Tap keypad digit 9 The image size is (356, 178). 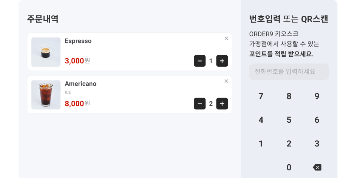coord(317,96)
